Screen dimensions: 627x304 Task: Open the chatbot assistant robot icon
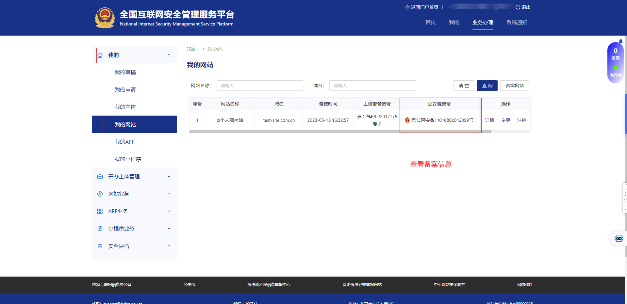619,238
